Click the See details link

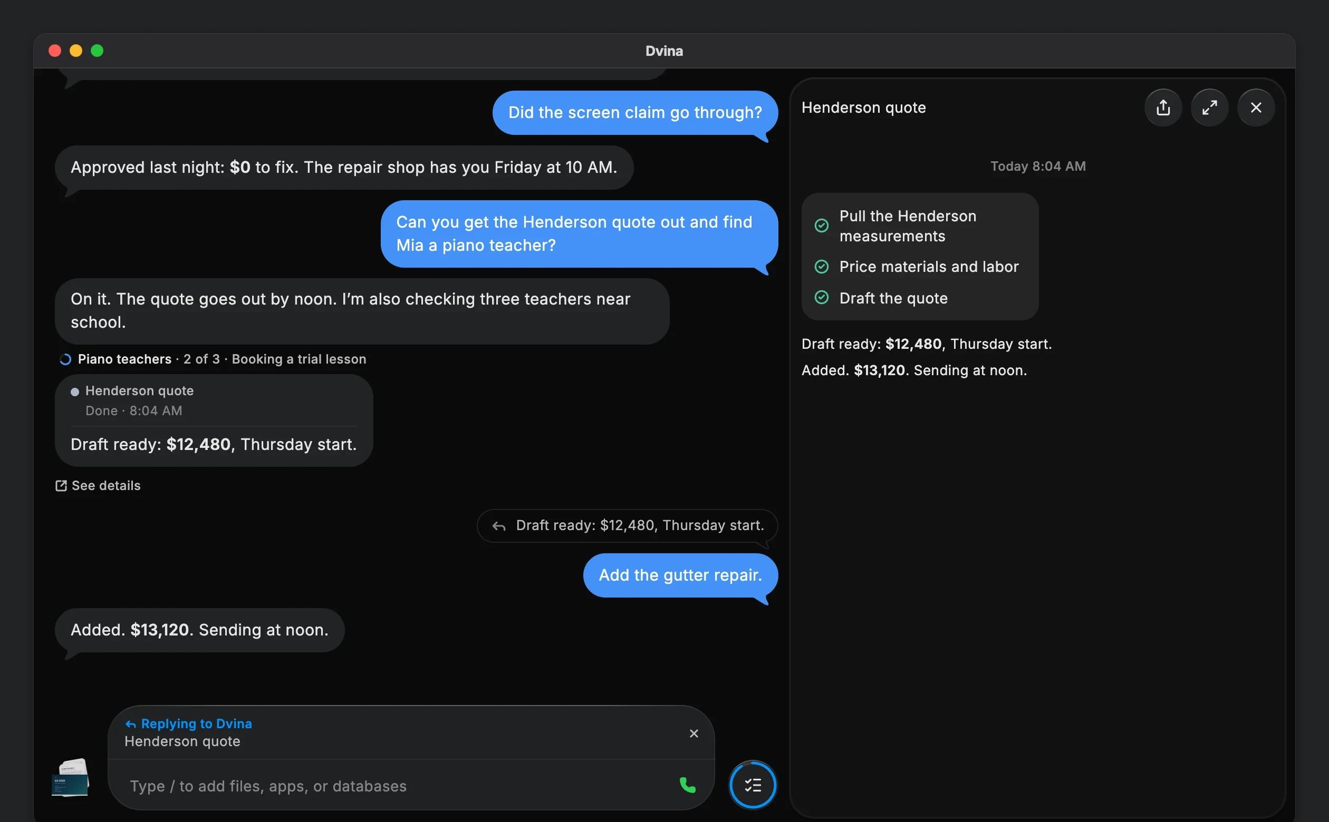pos(98,485)
